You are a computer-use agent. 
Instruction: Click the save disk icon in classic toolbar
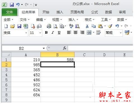coord(19,26)
